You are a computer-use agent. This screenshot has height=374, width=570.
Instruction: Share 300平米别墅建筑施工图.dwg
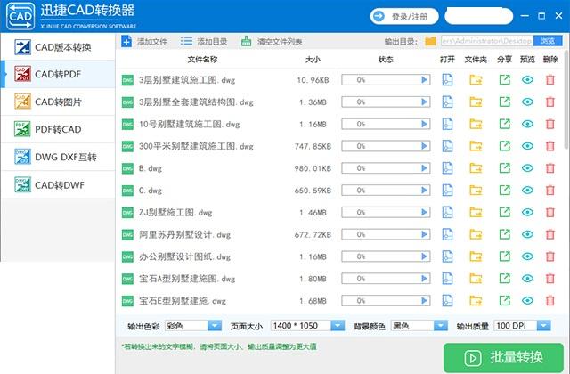pyautogui.click(x=505, y=146)
